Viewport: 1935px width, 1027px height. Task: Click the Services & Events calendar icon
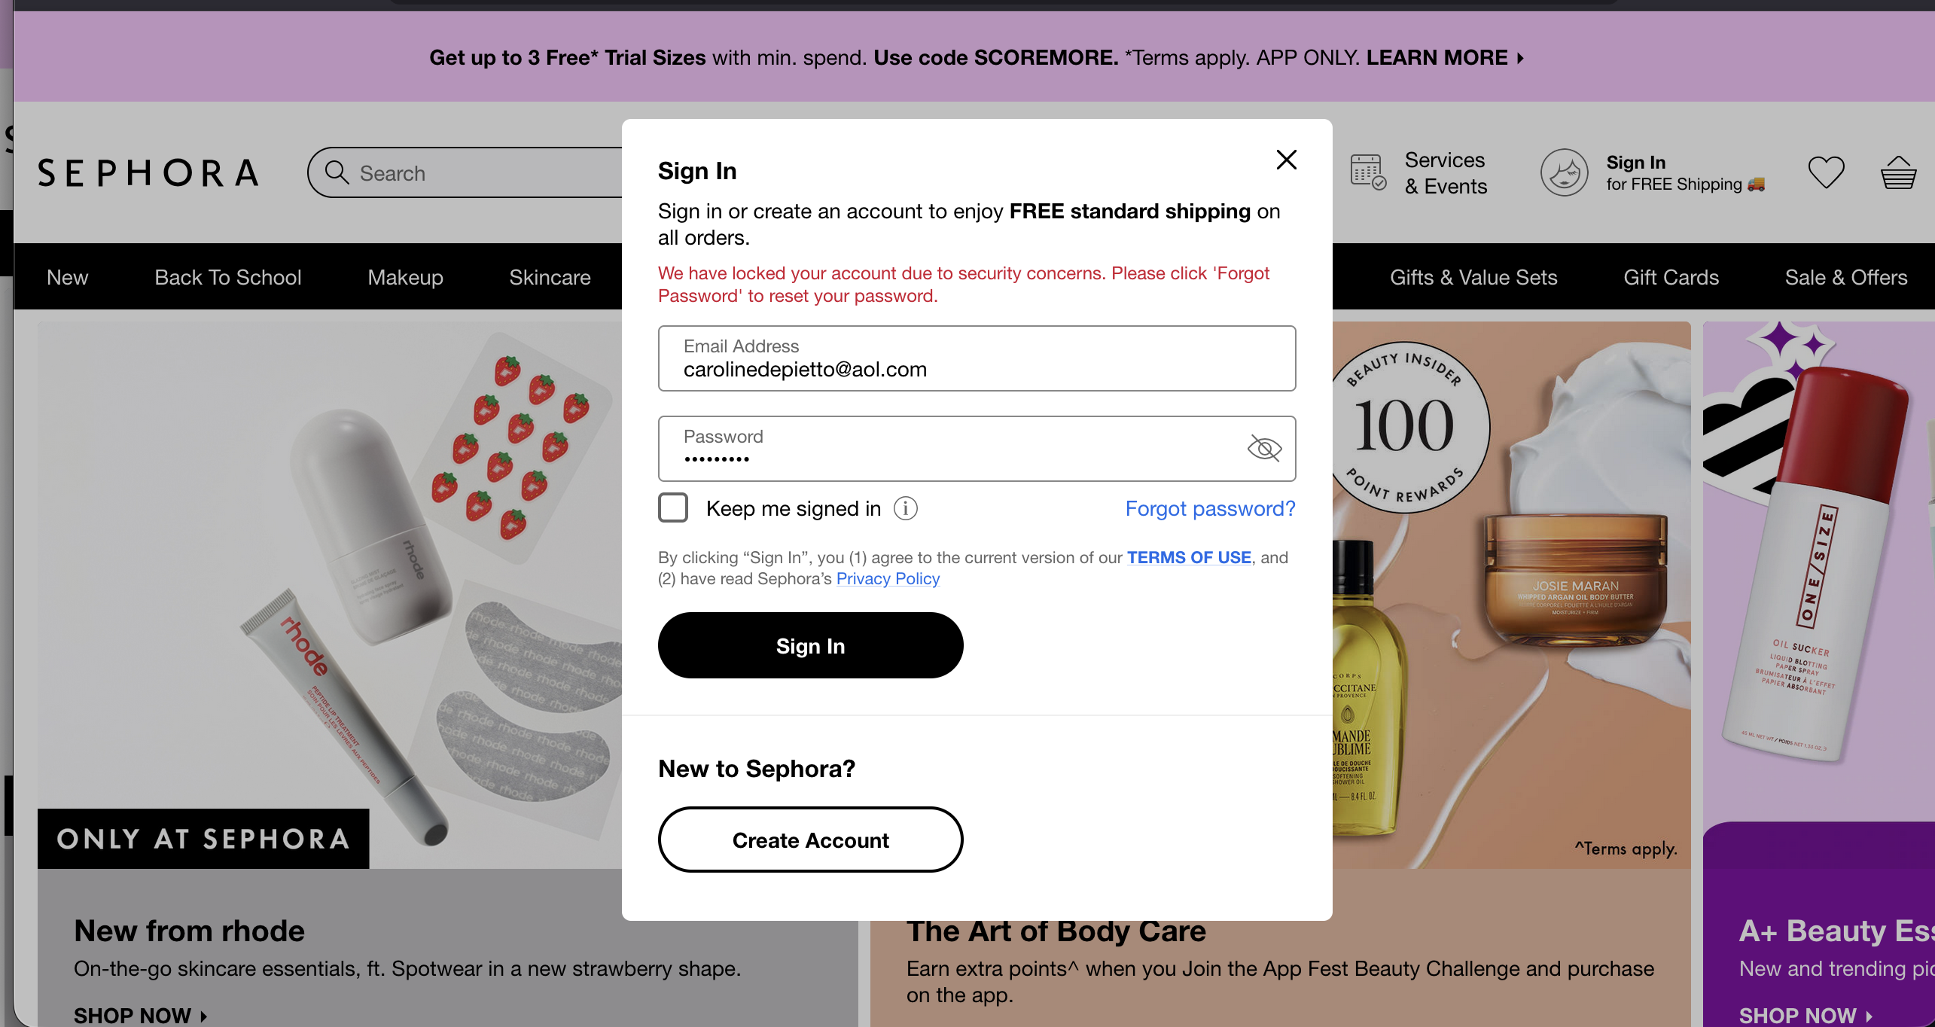tap(1367, 172)
